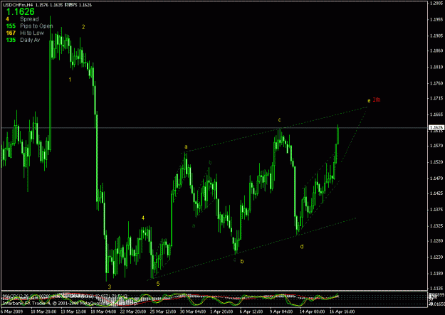
Task: Click the USDCHFm,H4 chart title text
Action: coord(18,5)
